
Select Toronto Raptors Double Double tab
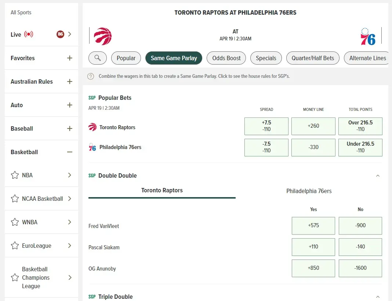click(x=162, y=191)
